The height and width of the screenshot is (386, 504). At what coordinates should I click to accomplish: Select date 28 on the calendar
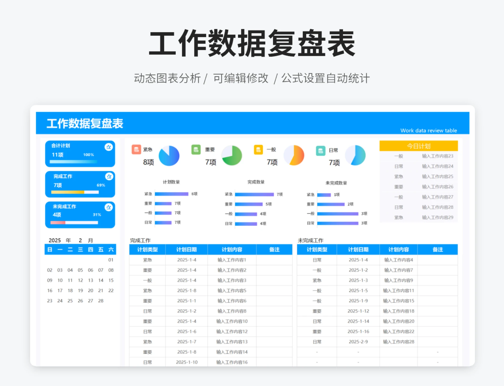tap(101, 301)
